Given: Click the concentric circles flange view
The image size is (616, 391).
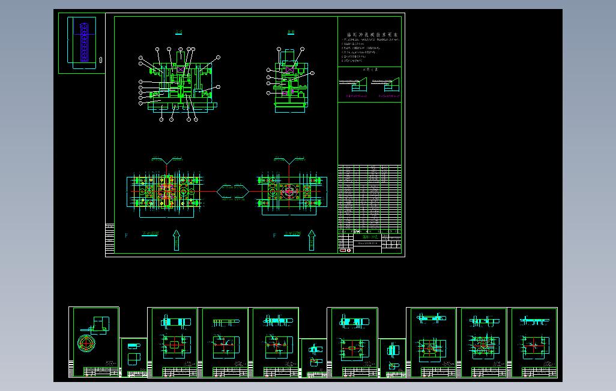Looking at the screenshot, I should (x=86, y=344).
